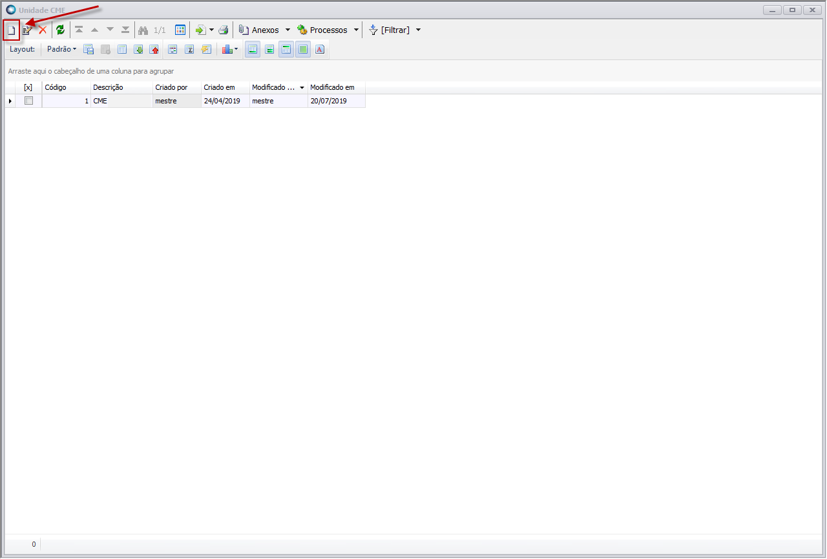Image resolution: width=827 pixels, height=559 pixels.
Task: Go to the next record arrow
Action: pyautogui.click(x=110, y=30)
